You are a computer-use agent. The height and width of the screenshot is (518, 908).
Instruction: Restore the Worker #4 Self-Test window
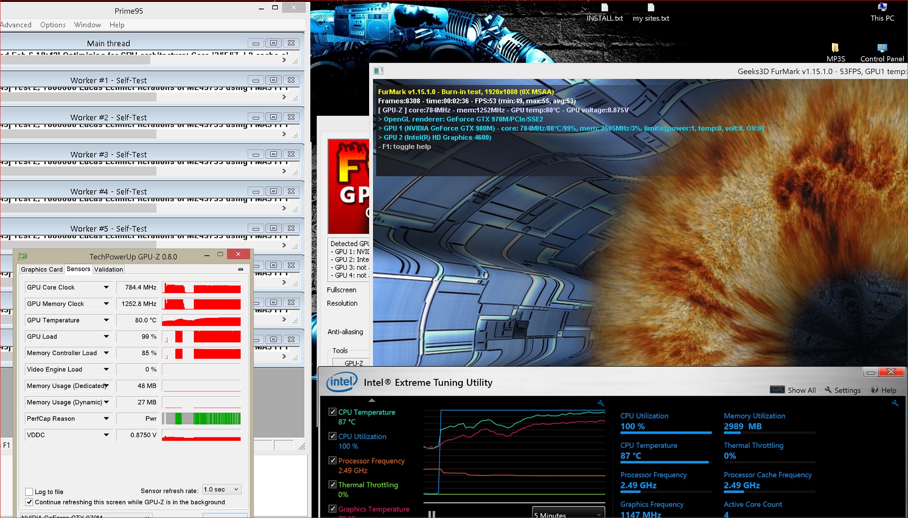(x=273, y=191)
